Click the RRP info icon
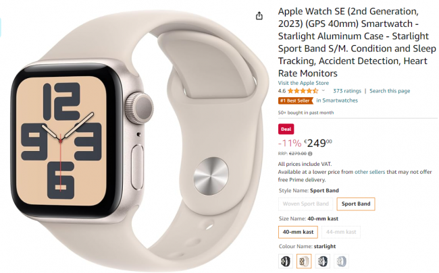Image resolution: width=439 pixels, height=273 pixels. 310,154
